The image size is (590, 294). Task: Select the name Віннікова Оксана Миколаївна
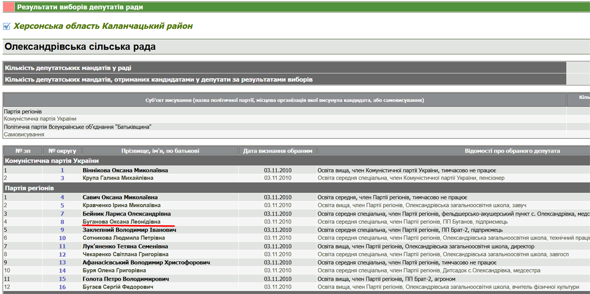125,170
